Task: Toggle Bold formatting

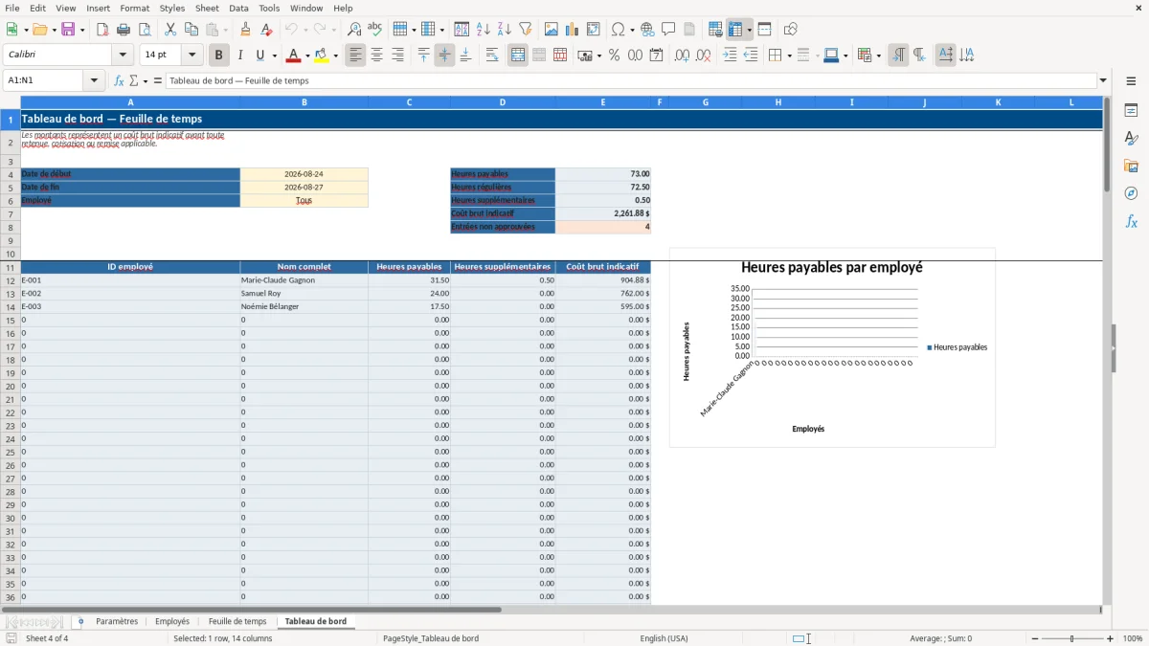Action: pos(219,56)
